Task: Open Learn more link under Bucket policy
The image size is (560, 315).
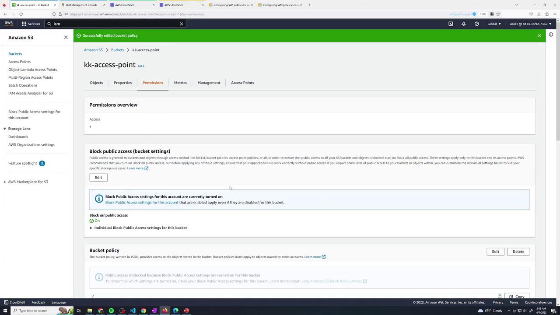Action: (x=315, y=257)
